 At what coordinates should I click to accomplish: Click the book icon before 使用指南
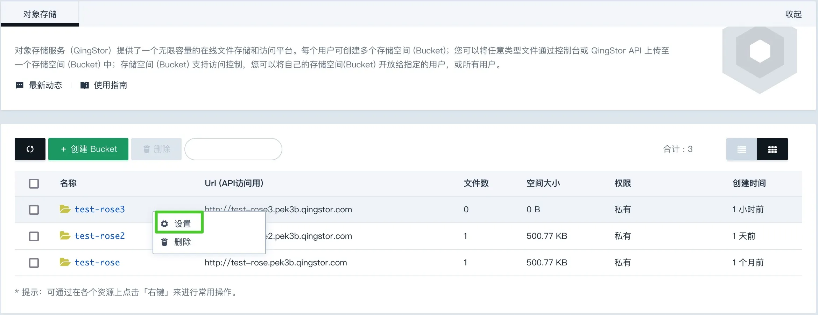84,85
